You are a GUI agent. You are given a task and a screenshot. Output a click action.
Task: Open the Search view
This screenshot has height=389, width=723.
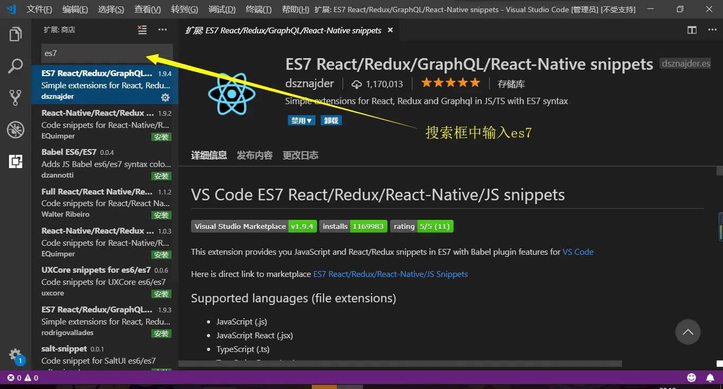tap(15, 66)
